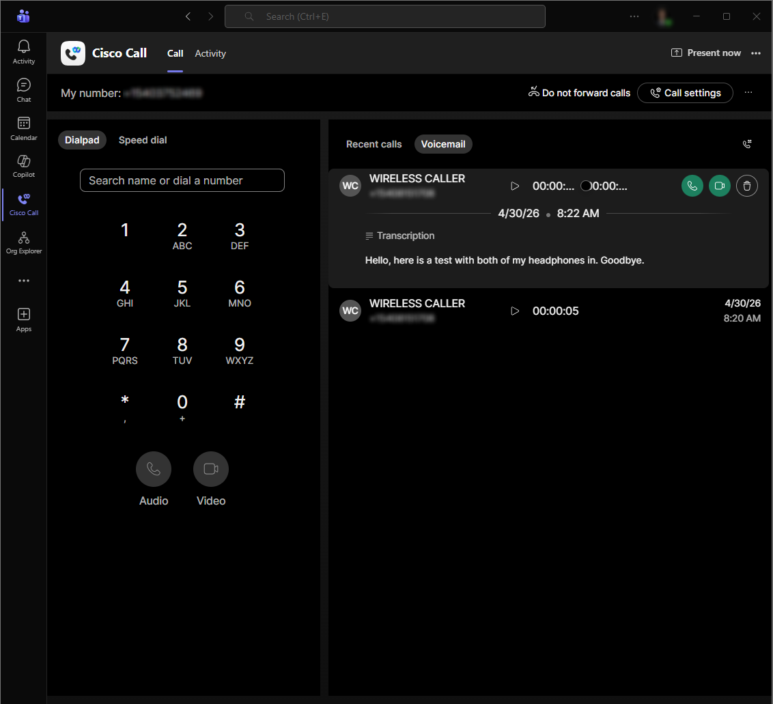Click the Microsoft Teams logo icon

(x=23, y=16)
